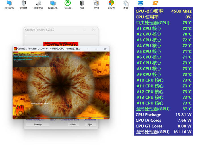Select the CPU Package 13.81 W row

[x=163, y=115]
